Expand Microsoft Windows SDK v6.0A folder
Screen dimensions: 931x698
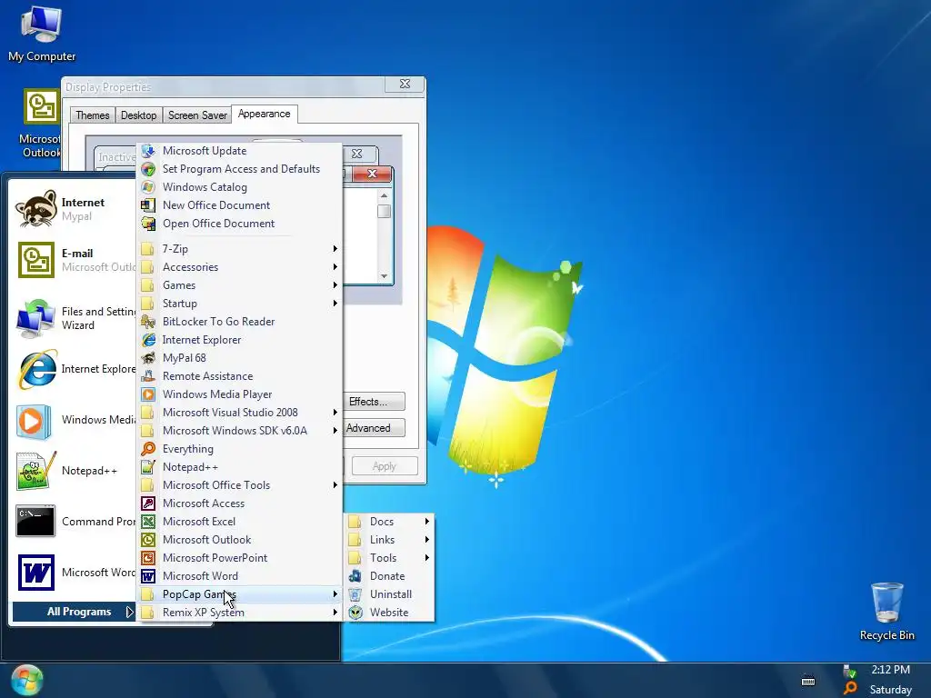click(240, 431)
